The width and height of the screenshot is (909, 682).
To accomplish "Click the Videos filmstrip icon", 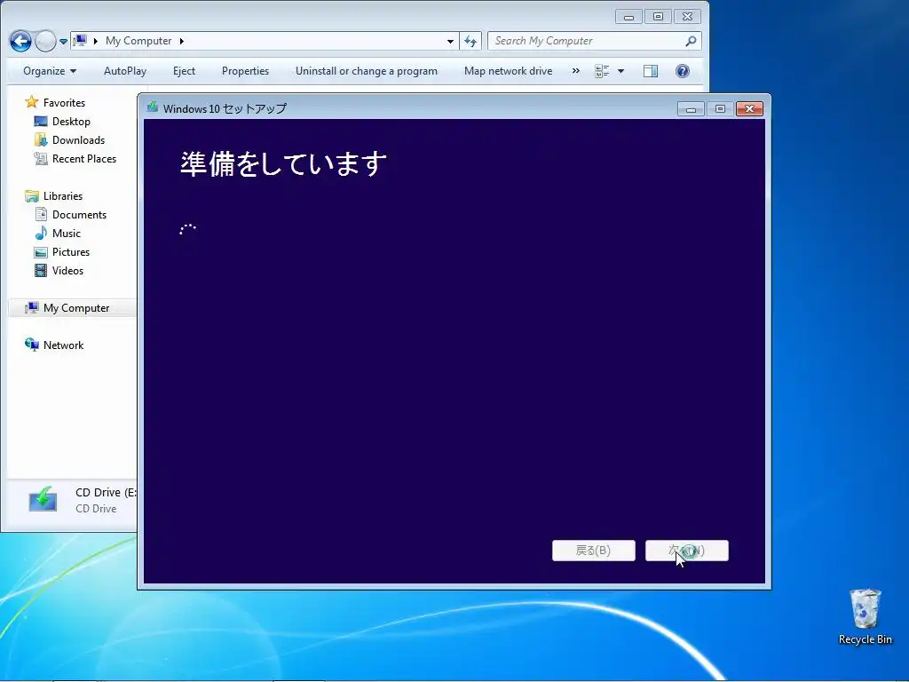I will pyautogui.click(x=41, y=270).
